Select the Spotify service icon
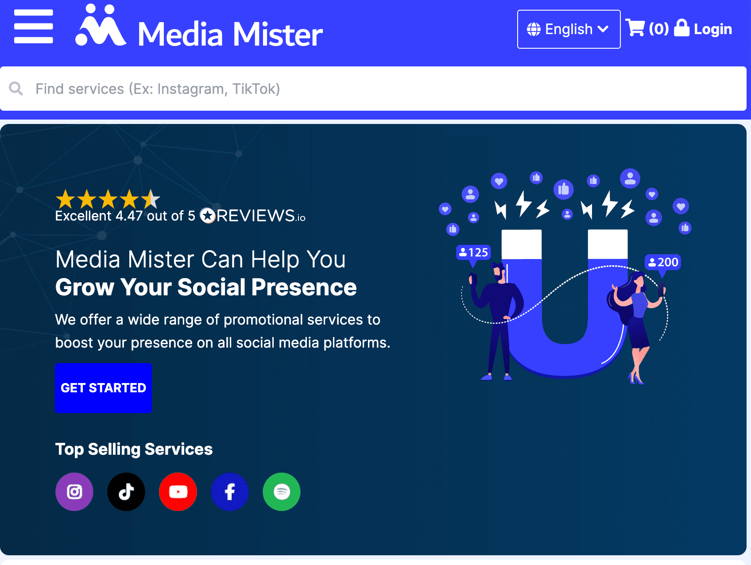This screenshot has width=751, height=565. pyautogui.click(x=281, y=491)
